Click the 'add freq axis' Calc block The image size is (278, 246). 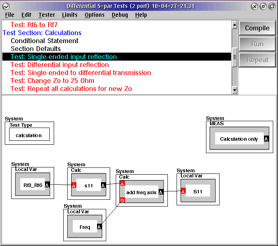click(x=141, y=192)
